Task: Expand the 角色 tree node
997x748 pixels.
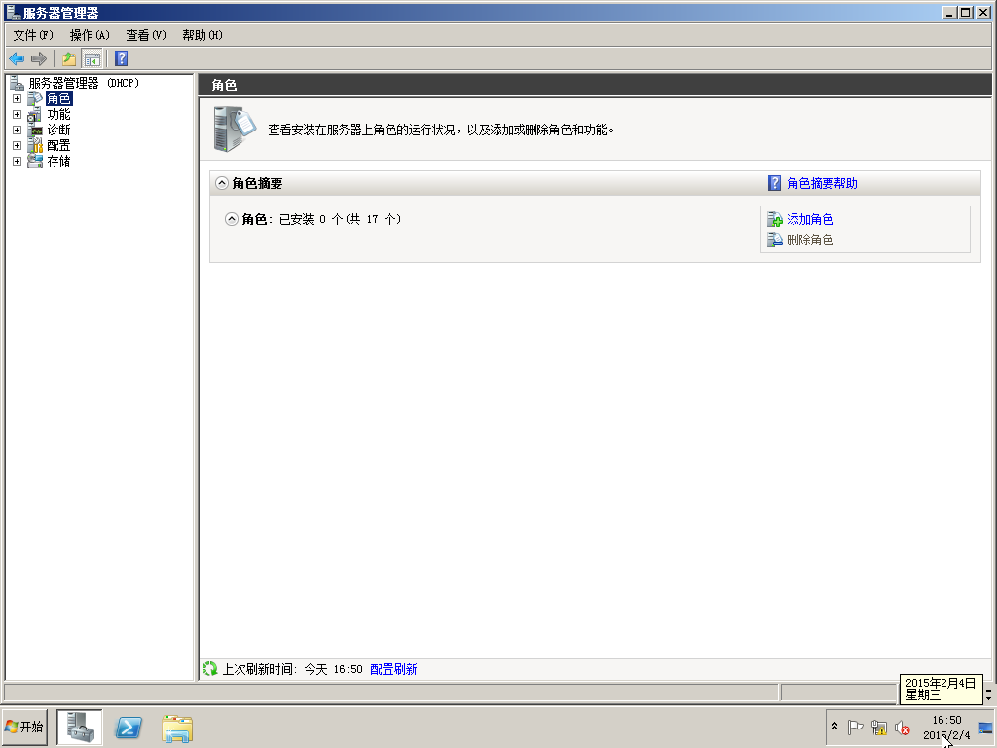Action: [18, 99]
